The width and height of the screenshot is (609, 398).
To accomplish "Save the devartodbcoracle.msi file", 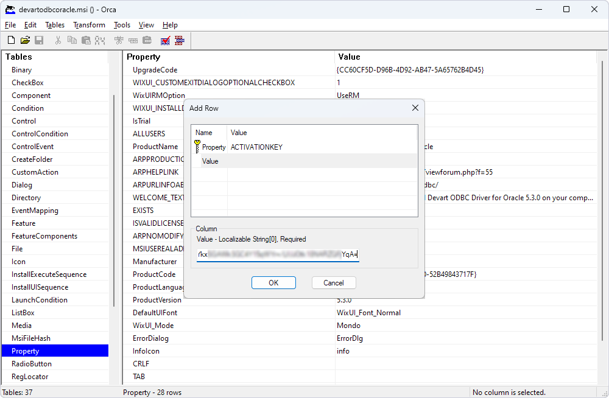I will click(39, 40).
